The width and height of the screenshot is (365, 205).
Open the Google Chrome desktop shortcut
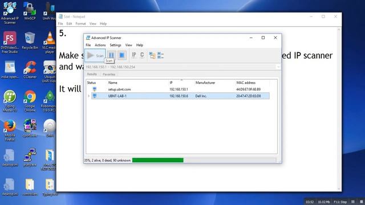(x=30, y=101)
